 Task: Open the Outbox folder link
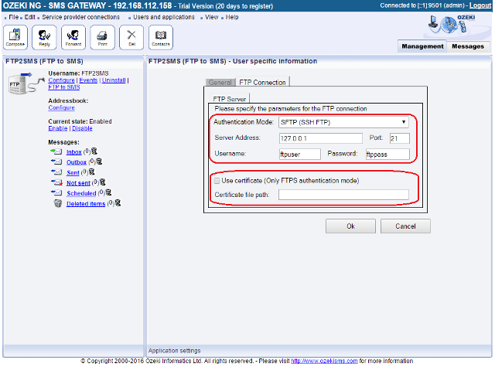pyautogui.click(x=77, y=162)
